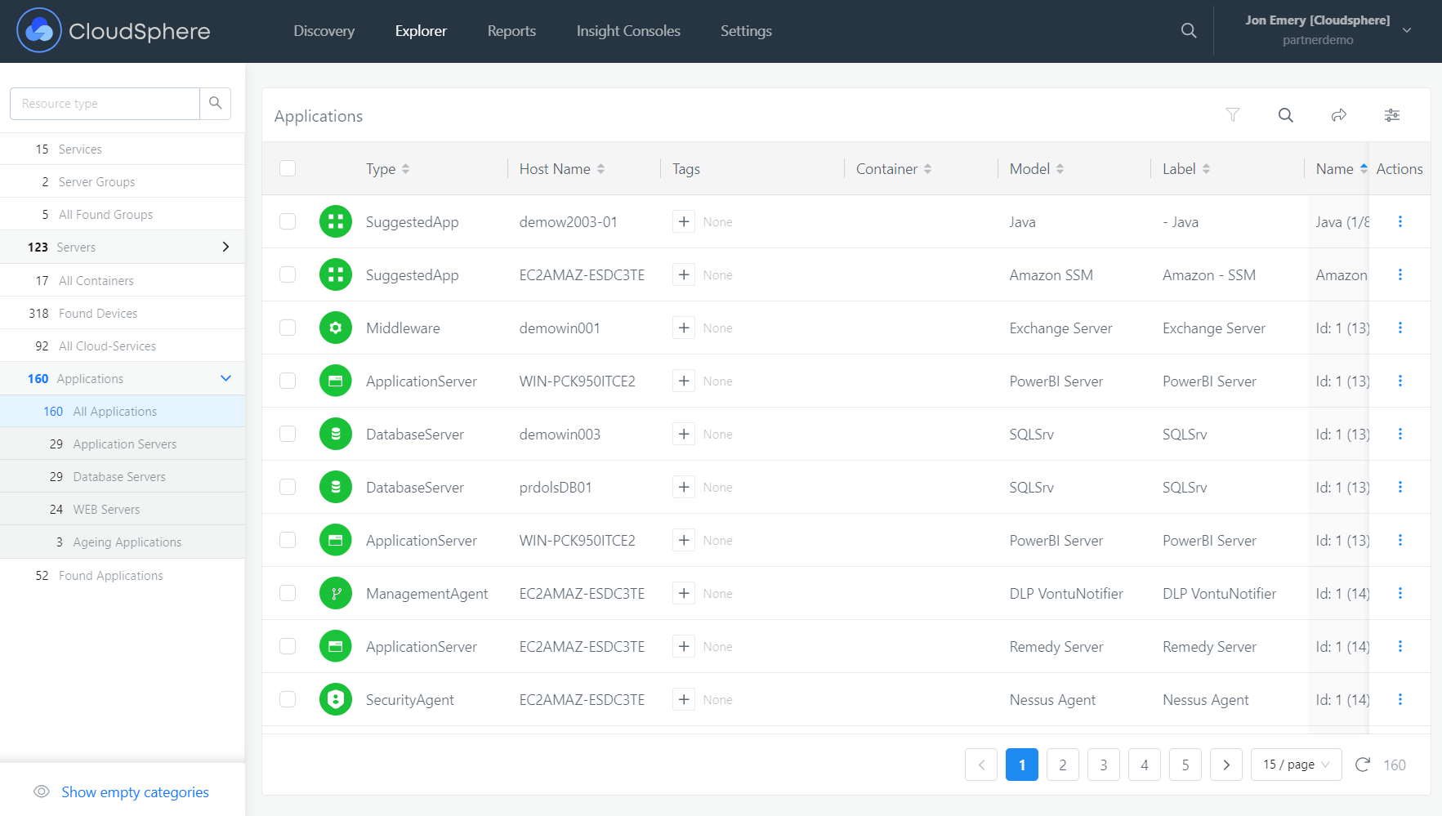Open the user account dropdown chevron

click(x=1407, y=30)
